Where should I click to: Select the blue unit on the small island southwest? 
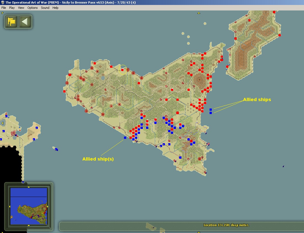(x=56, y=149)
